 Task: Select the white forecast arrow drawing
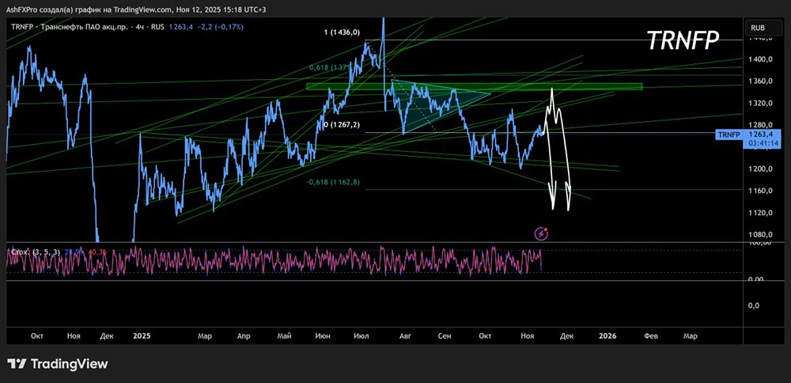[x=558, y=149]
